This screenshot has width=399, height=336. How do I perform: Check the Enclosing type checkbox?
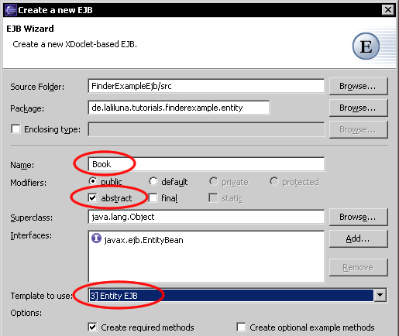pos(15,129)
